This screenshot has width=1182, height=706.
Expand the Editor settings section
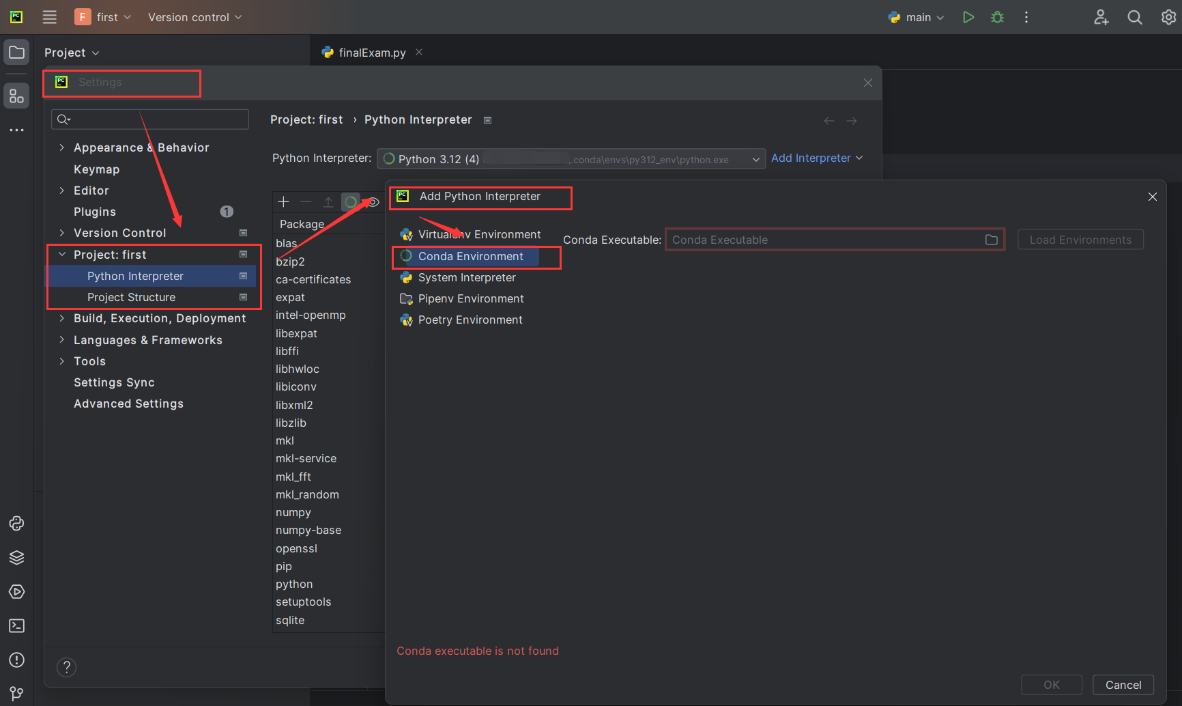click(62, 190)
